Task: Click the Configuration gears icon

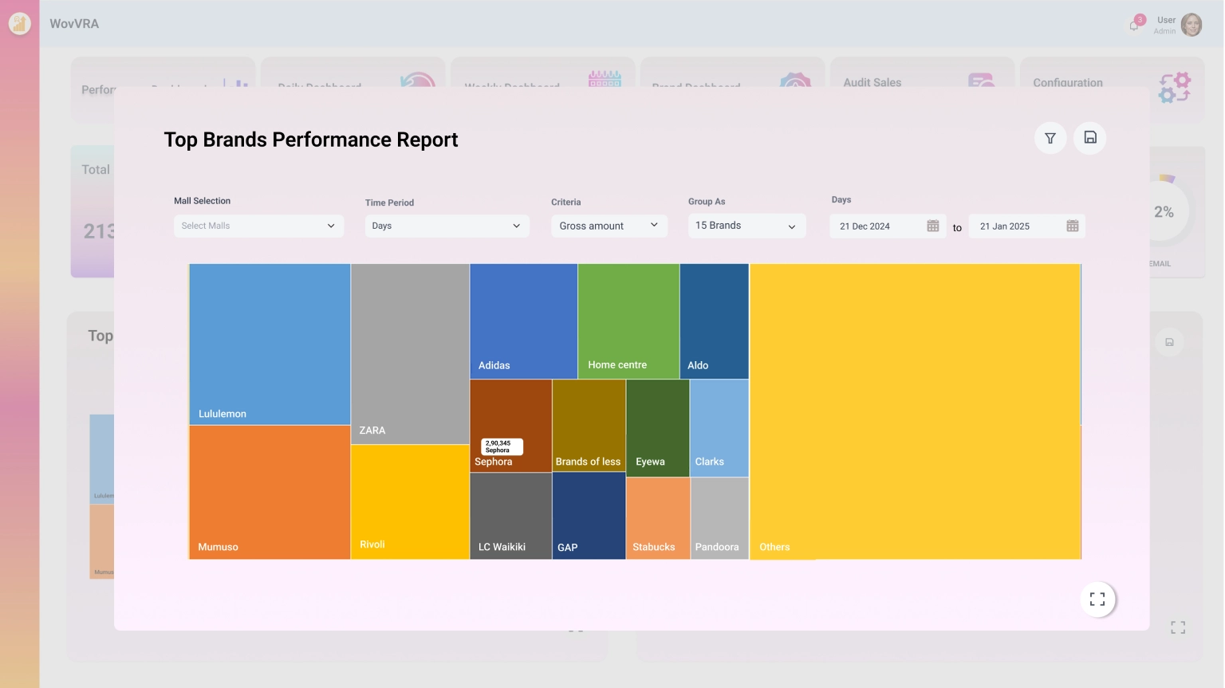Action: tap(1175, 87)
